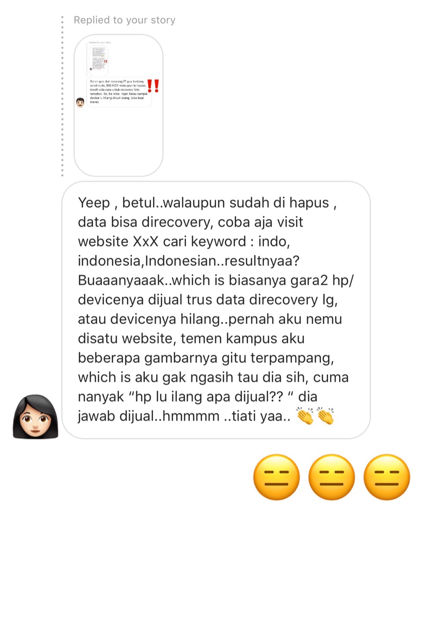The height and width of the screenshot is (634, 423).
Task: Click the large red double exclamation marks
Action: (x=153, y=86)
